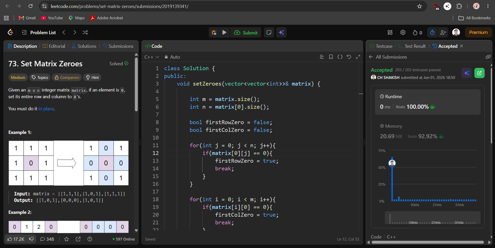Click the Premium button
The image size is (495, 248).
478,32
